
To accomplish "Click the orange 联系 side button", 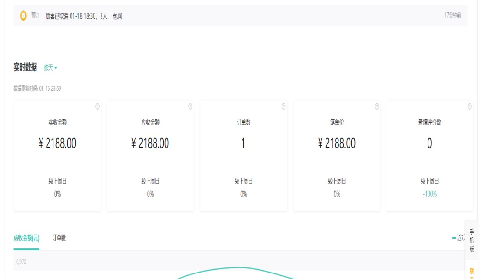I will click(x=472, y=272).
